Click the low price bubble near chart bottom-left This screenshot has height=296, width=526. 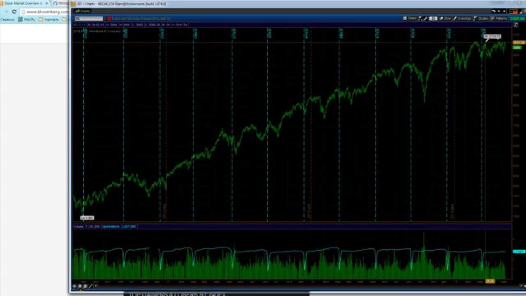[87, 218]
